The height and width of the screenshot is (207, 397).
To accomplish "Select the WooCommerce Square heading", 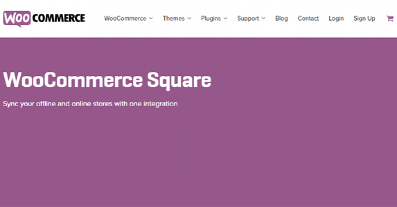I will point(107,80).
